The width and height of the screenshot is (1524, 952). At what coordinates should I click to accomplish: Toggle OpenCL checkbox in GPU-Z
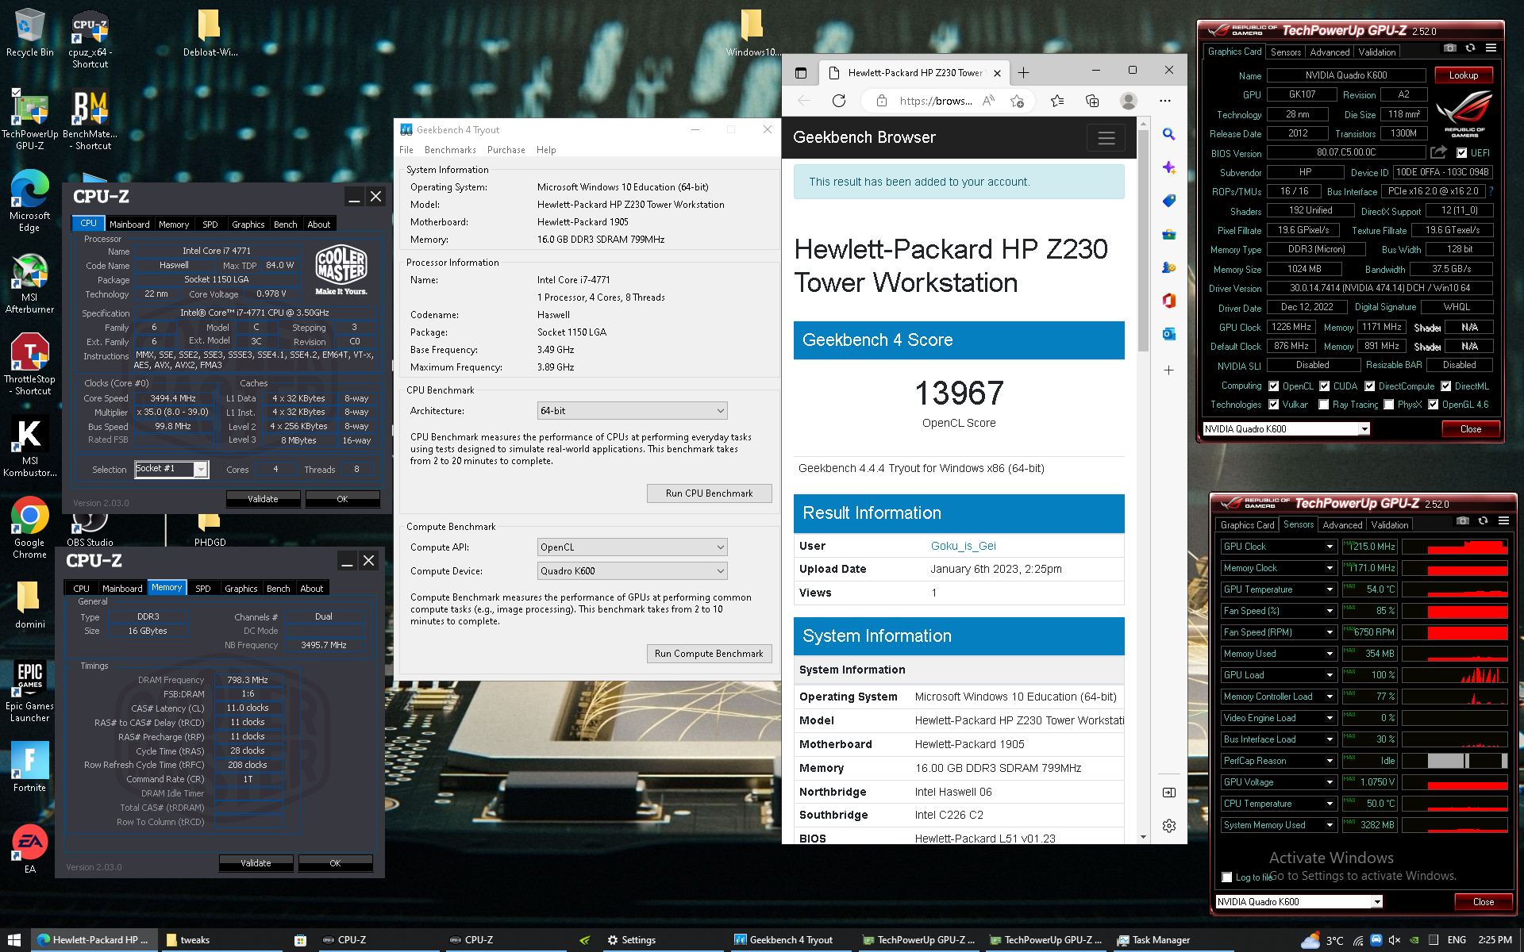tap(1273, 386)
